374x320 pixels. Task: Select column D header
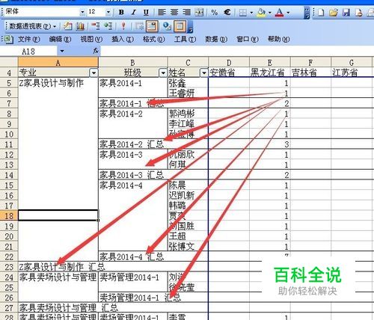click(x=229, y=62)
